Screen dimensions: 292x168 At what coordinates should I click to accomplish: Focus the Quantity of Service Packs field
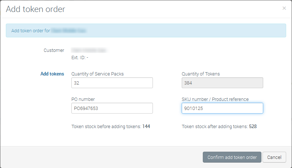coord(112,83)
